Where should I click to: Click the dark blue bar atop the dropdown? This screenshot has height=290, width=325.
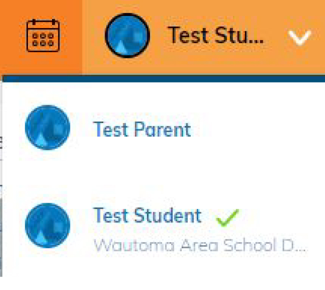point(164,79)
